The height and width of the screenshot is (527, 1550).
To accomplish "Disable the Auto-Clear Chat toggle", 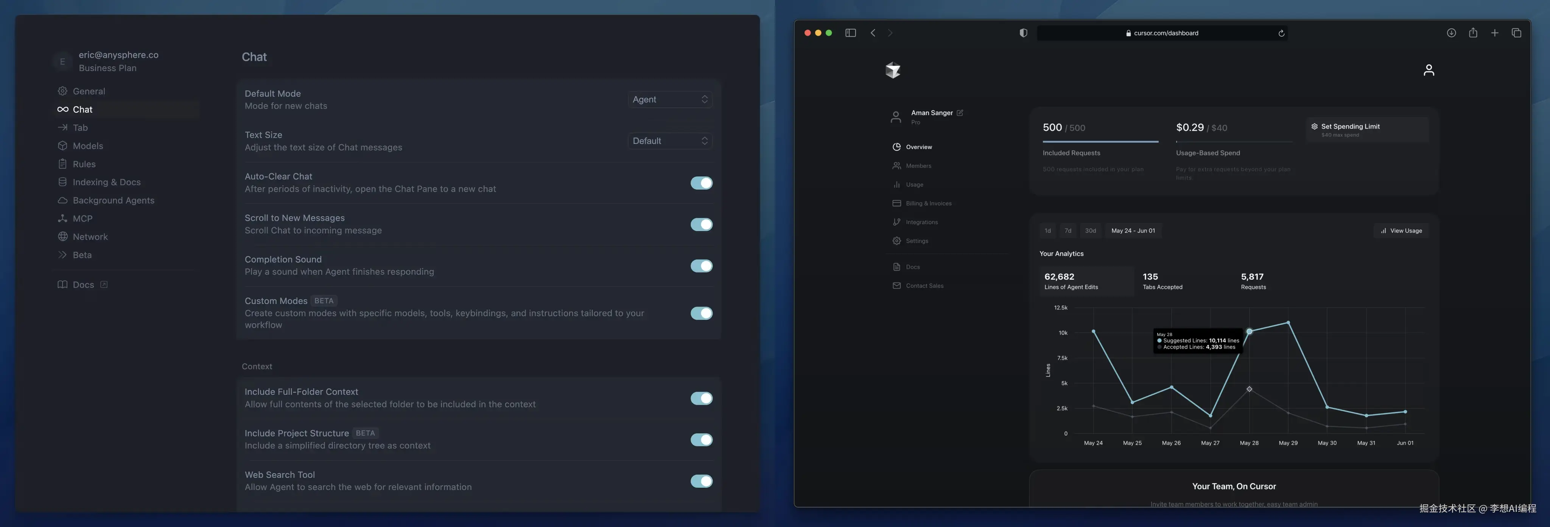I will click(x=701, y=183).
